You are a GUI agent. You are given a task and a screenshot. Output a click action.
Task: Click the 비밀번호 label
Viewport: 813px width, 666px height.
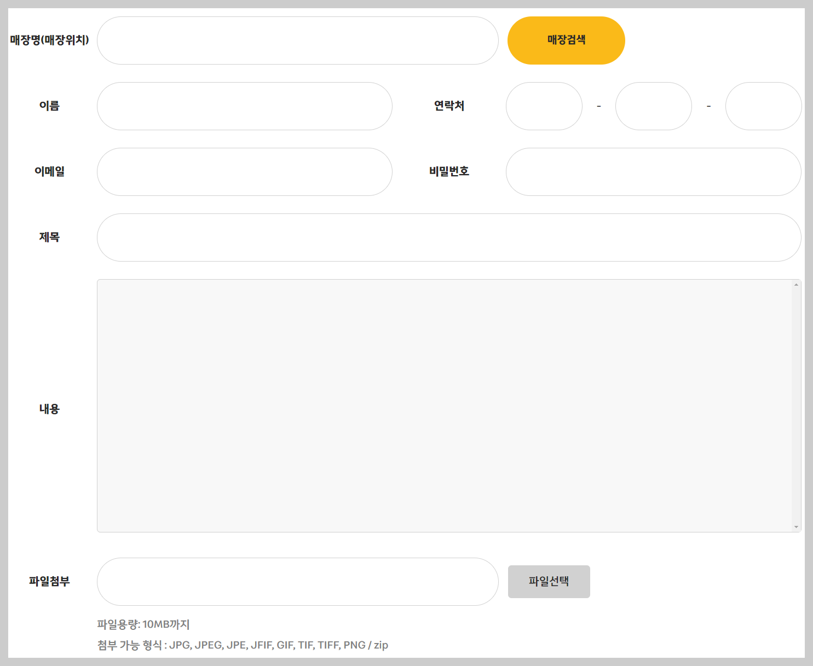449,171
